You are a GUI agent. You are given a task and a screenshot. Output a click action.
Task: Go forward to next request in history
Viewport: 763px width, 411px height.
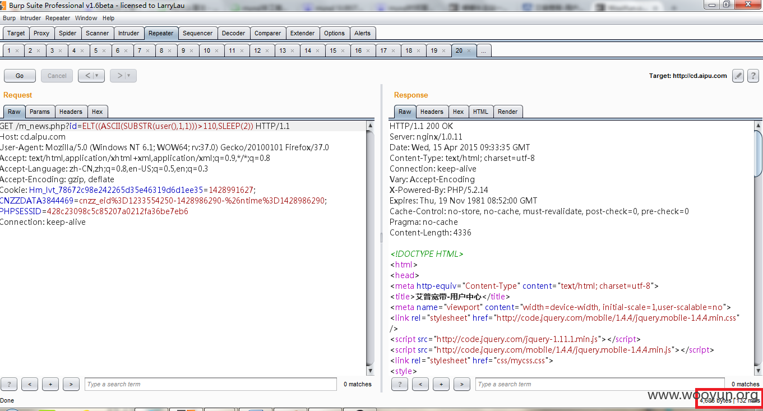point(119,76)
